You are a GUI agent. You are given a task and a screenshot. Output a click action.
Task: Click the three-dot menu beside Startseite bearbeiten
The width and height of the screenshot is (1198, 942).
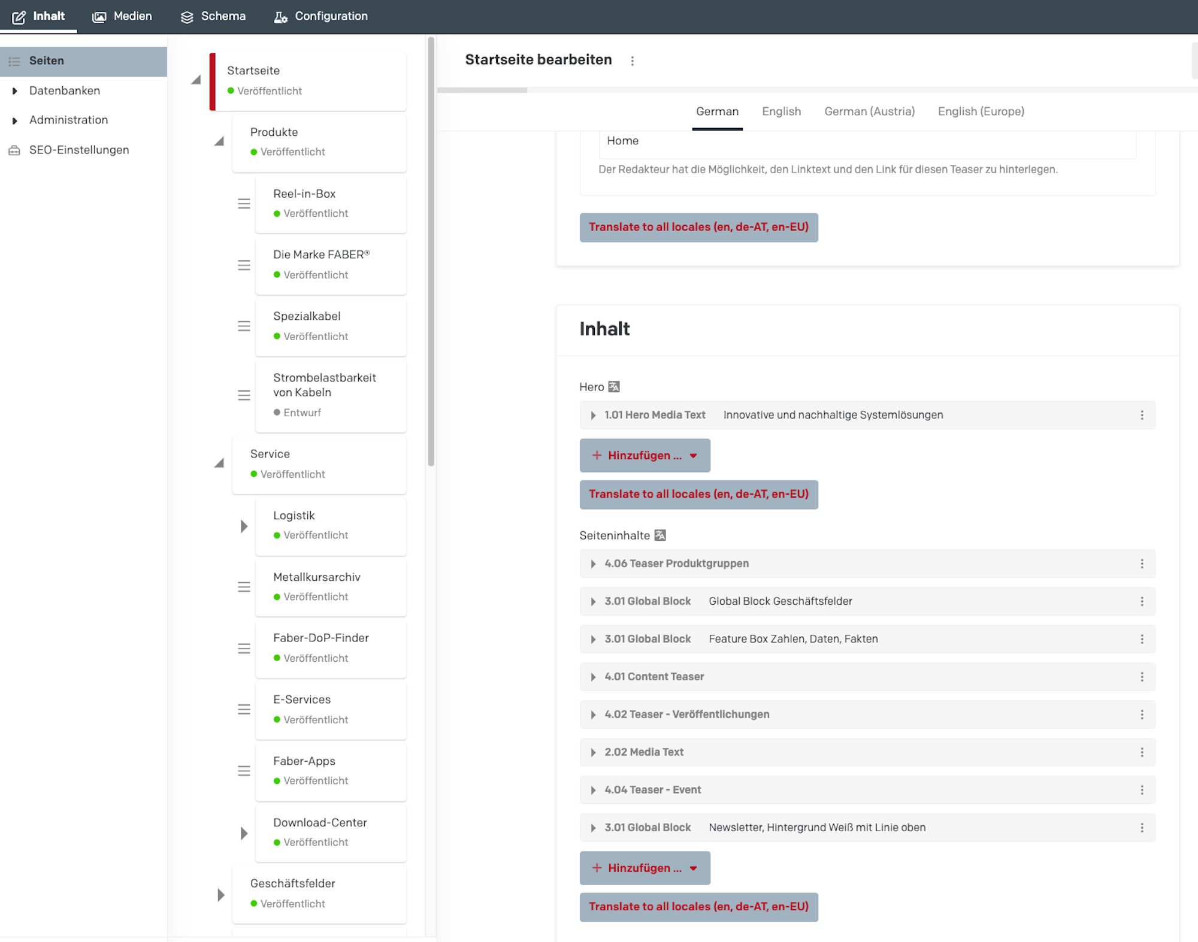632,60
